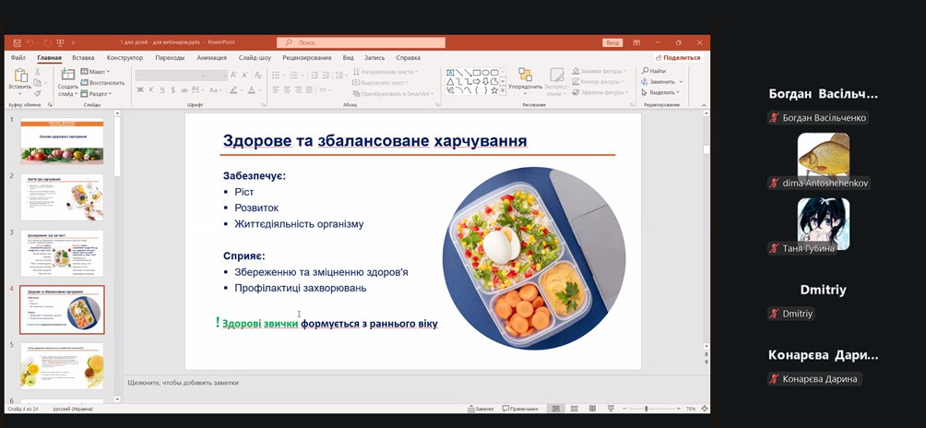Select slide 2 thumbnail in panel

pyautogui.click(x=62, y=196)
